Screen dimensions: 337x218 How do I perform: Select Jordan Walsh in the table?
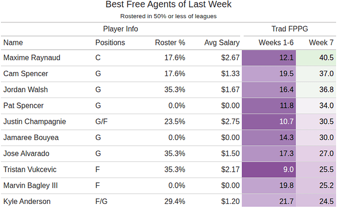click(x=26, y=90)
